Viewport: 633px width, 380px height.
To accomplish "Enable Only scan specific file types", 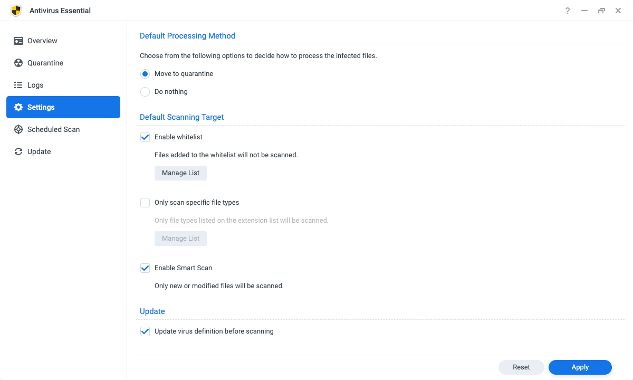I will [145, 203].
